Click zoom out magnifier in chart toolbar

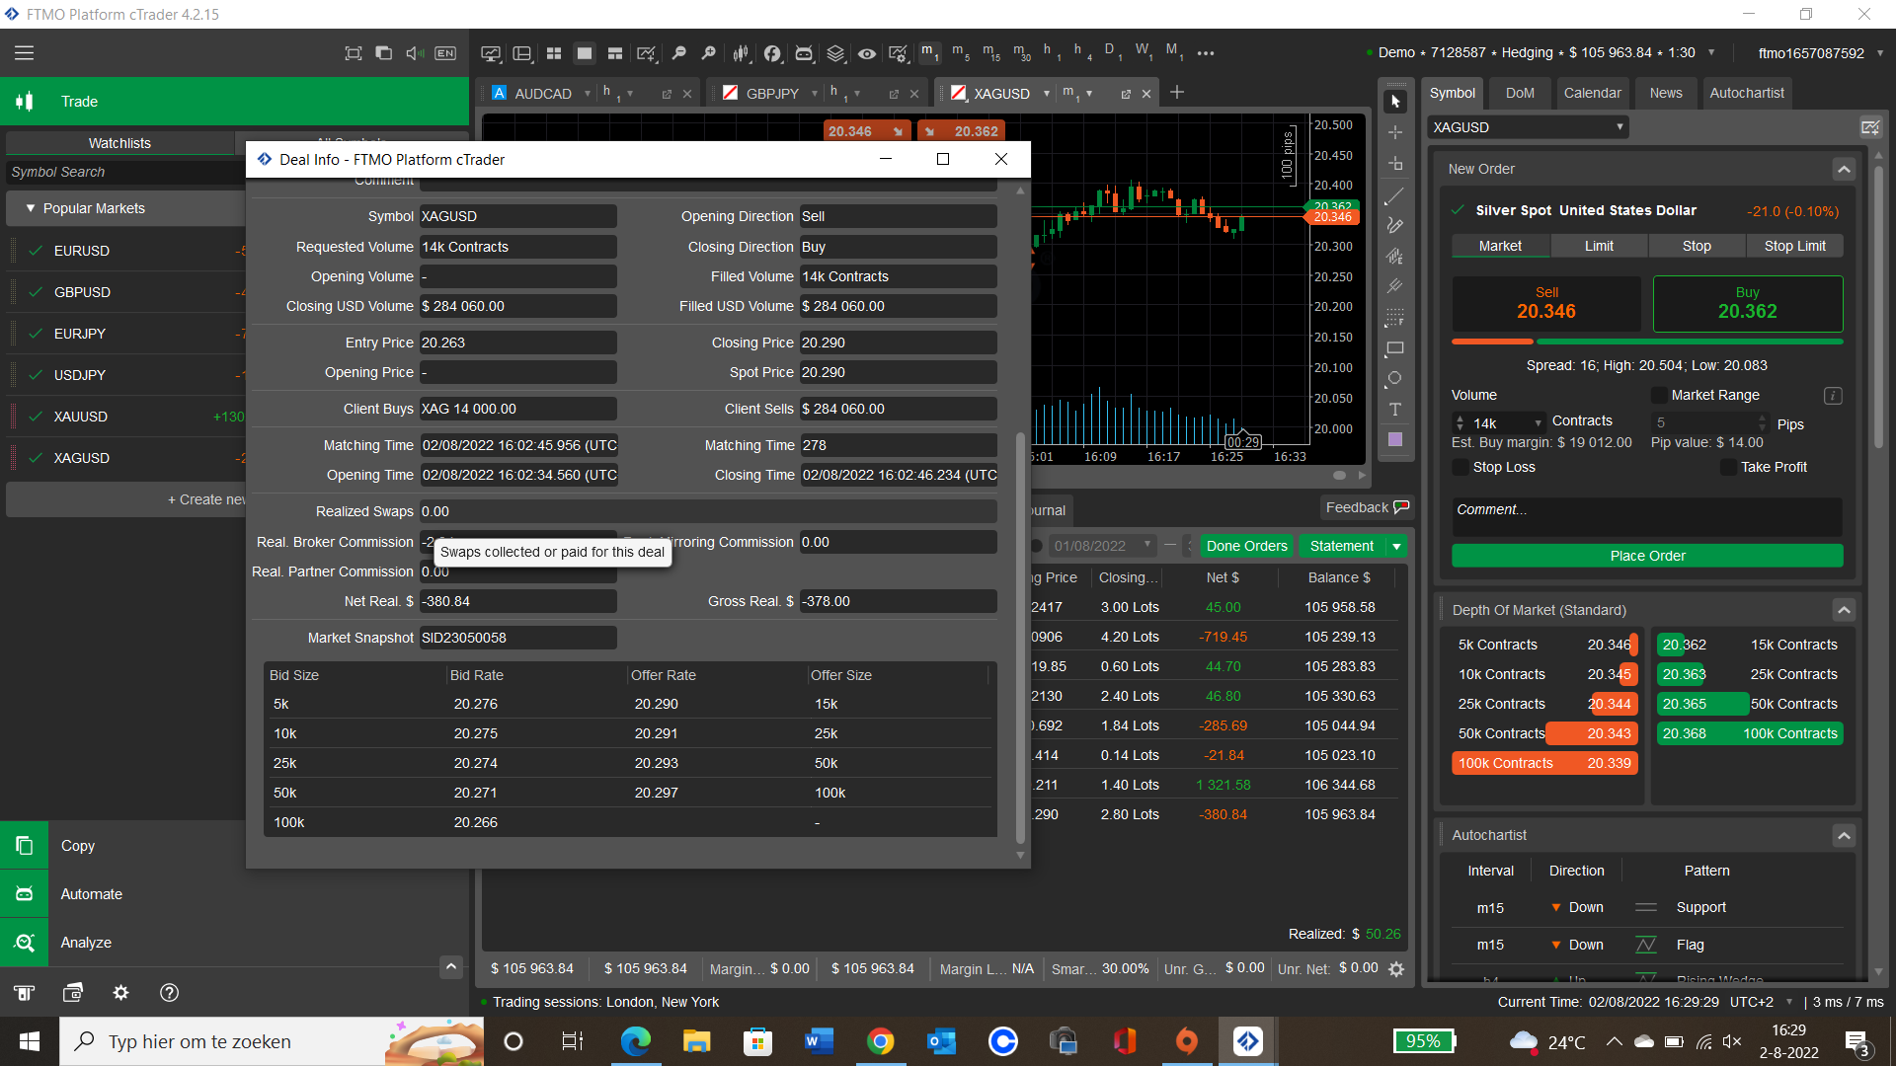678,53
